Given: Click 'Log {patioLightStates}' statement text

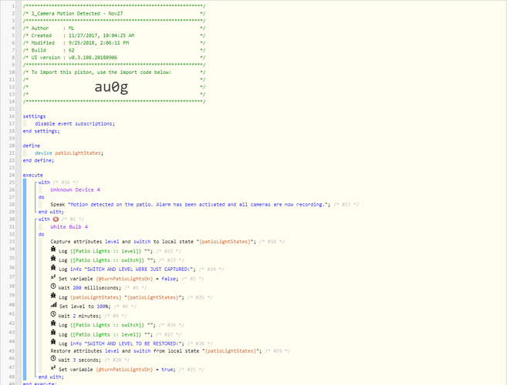Looking at the screenshot, I should (x=121, y=297).
